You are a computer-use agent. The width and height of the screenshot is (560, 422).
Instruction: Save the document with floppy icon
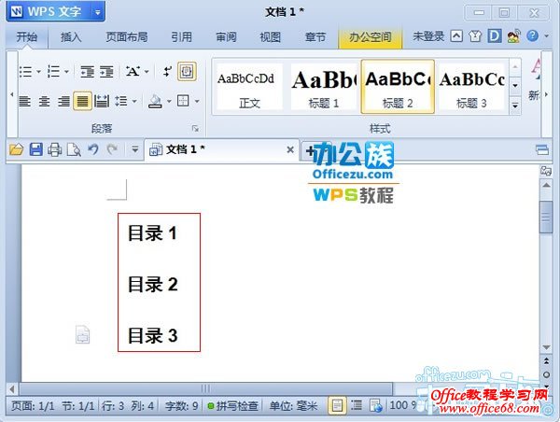(35, 149)
